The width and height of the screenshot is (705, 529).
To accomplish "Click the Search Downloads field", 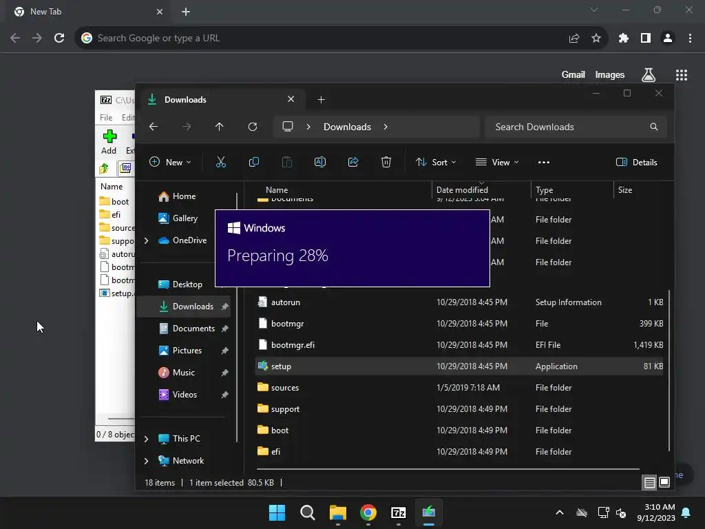I will click(576, 127).
